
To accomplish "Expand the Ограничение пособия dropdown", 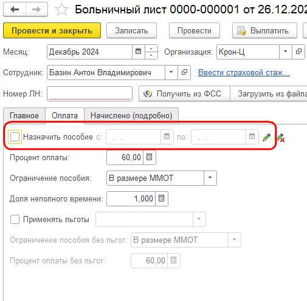I will (210, 178).
